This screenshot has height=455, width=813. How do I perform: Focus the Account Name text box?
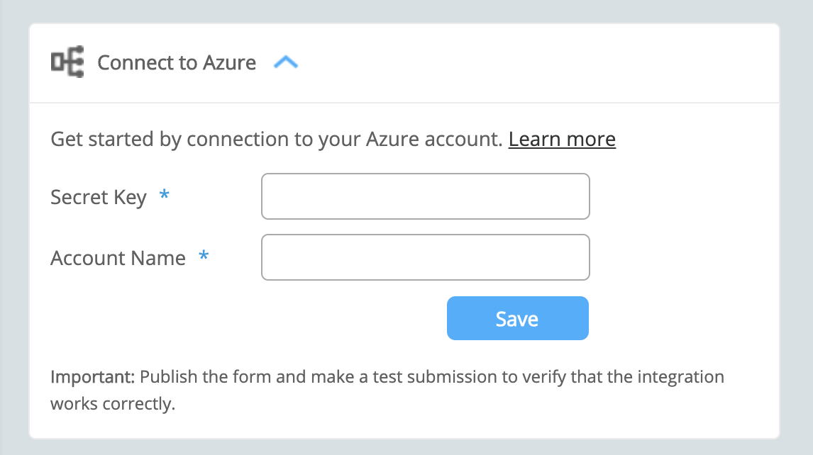tap(425, 257)
